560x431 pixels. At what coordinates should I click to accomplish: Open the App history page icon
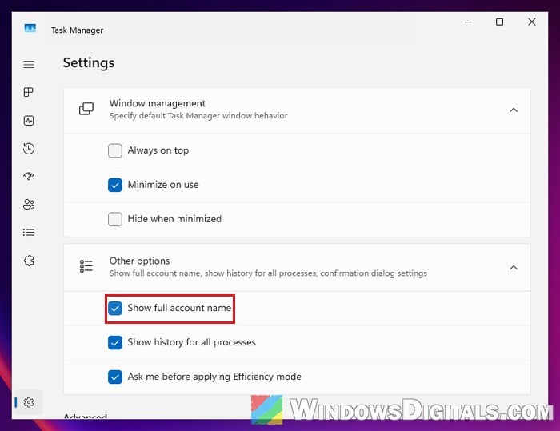tap(29, 148)
